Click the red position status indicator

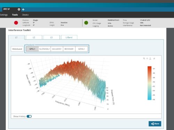(x=16, y=23)
